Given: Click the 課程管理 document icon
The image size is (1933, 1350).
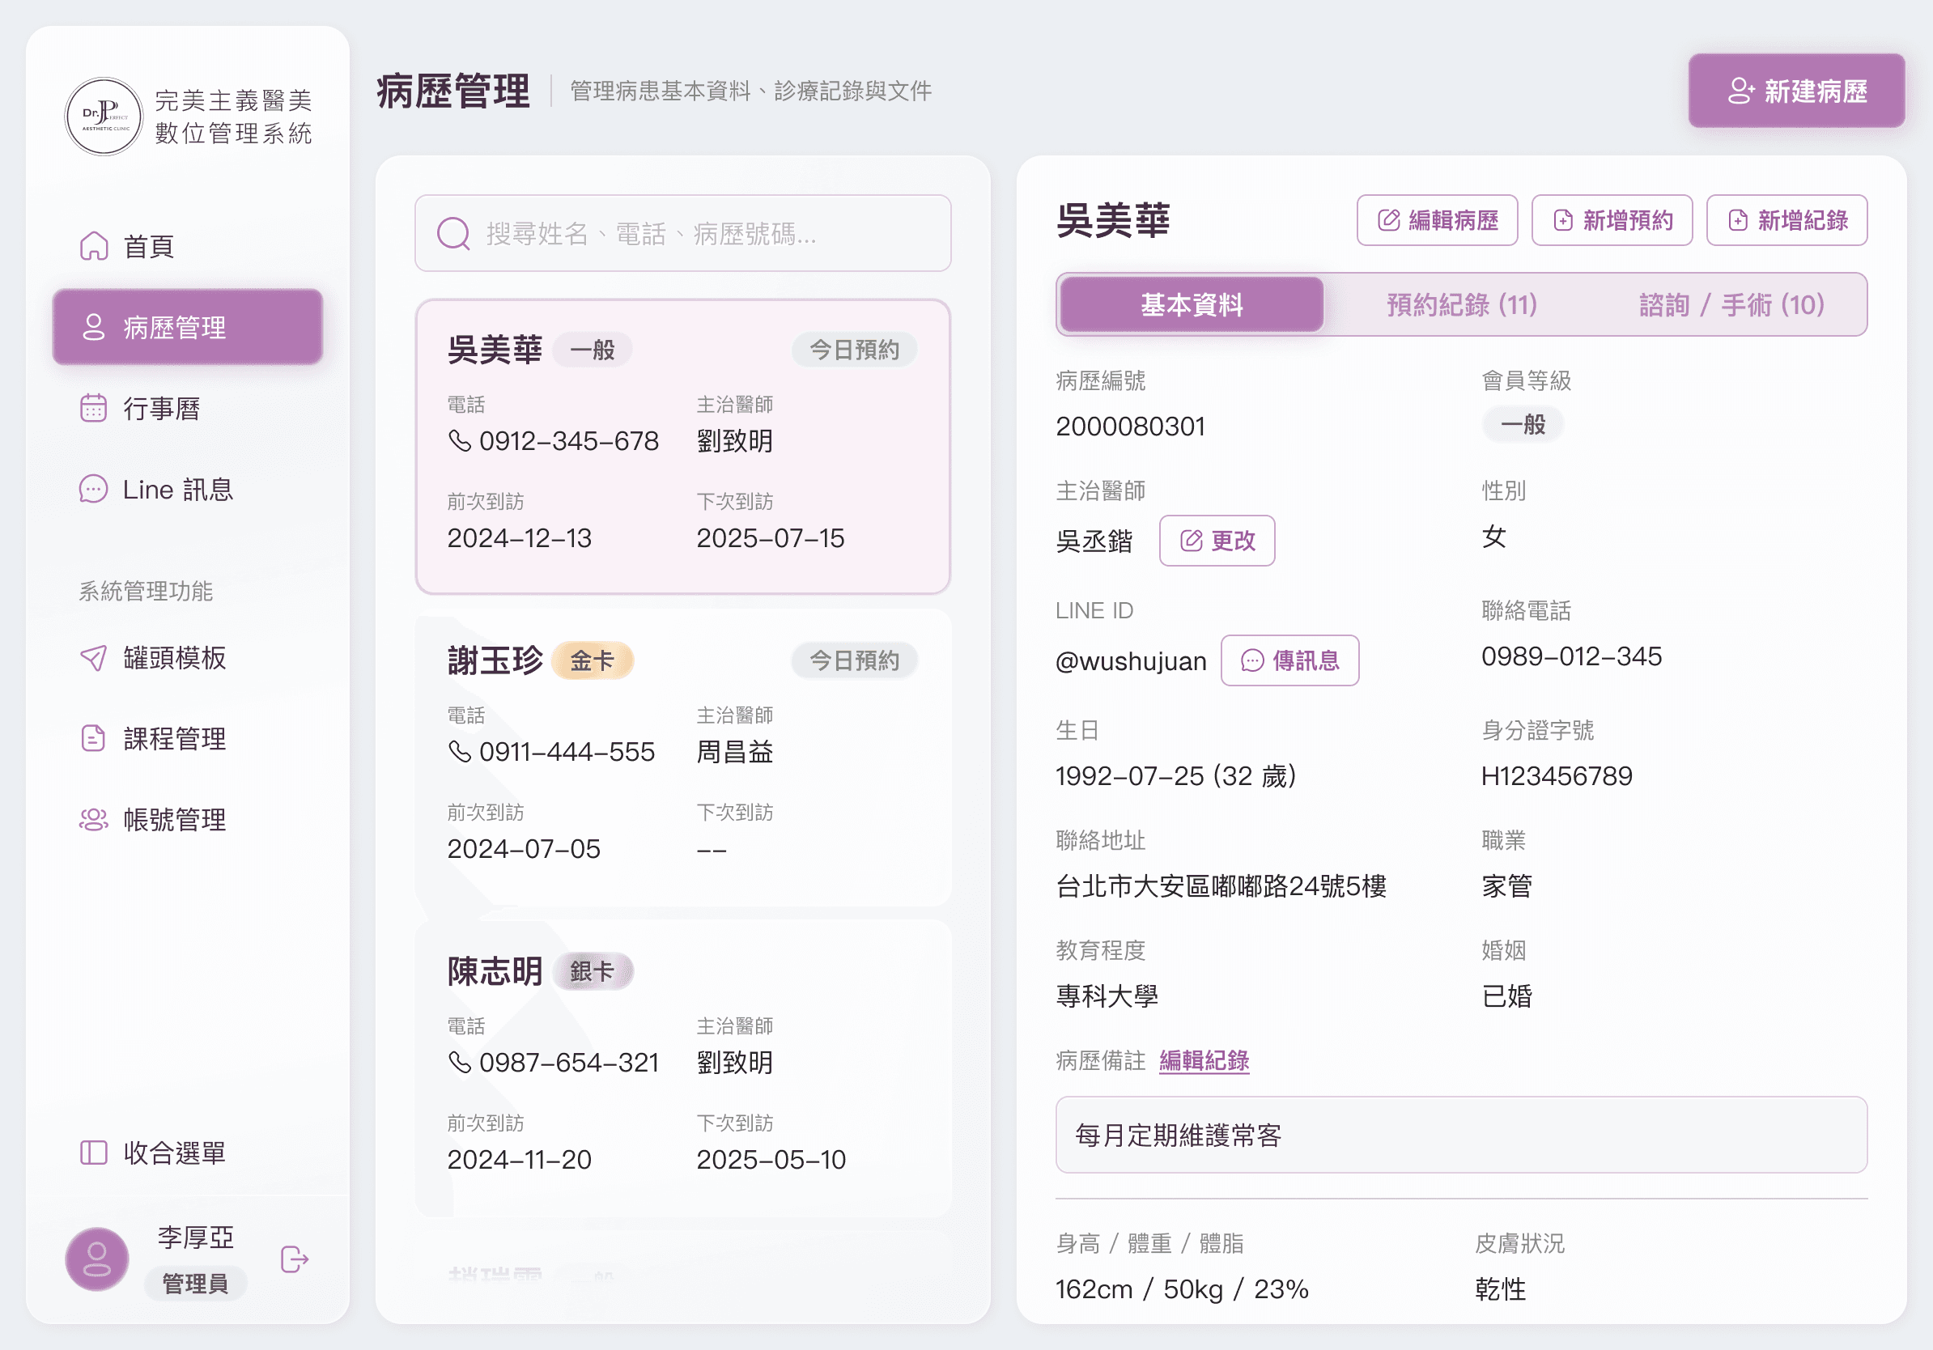Looking at the screenshot, I should tap(93, 738).
